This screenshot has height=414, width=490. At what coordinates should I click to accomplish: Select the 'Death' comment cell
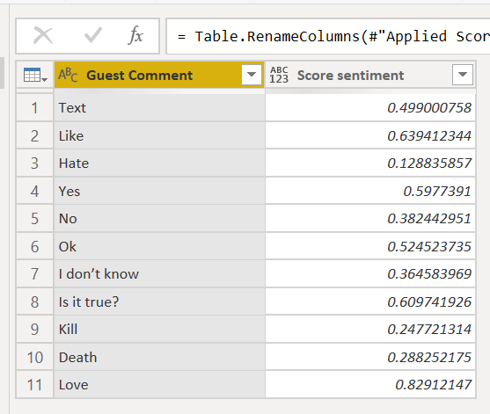coord(159,357)
